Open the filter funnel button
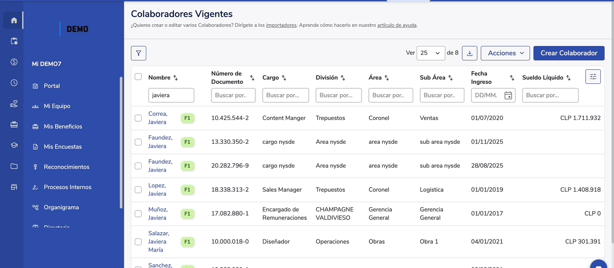Screen dimensions: 614x268 pyautogui.click(x=139, y=53)
